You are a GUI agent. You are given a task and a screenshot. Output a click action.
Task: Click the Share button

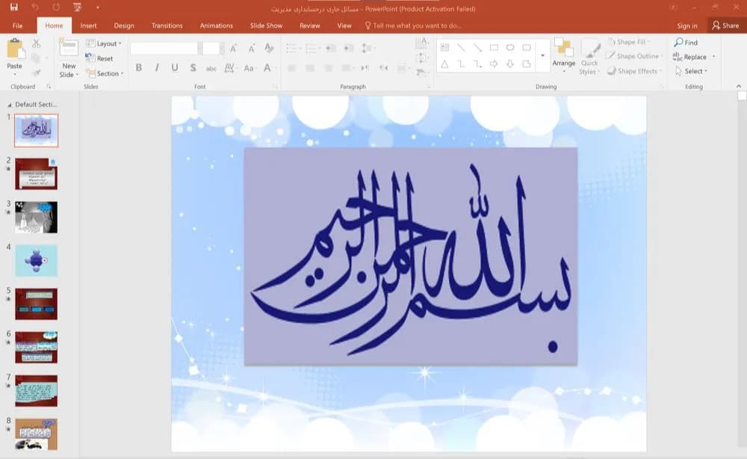(725, 25)
